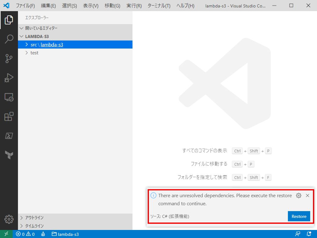This screenshot has width=317, height=238.
Task: Click the errors and warnings status bar item
Action: (25, 234)
